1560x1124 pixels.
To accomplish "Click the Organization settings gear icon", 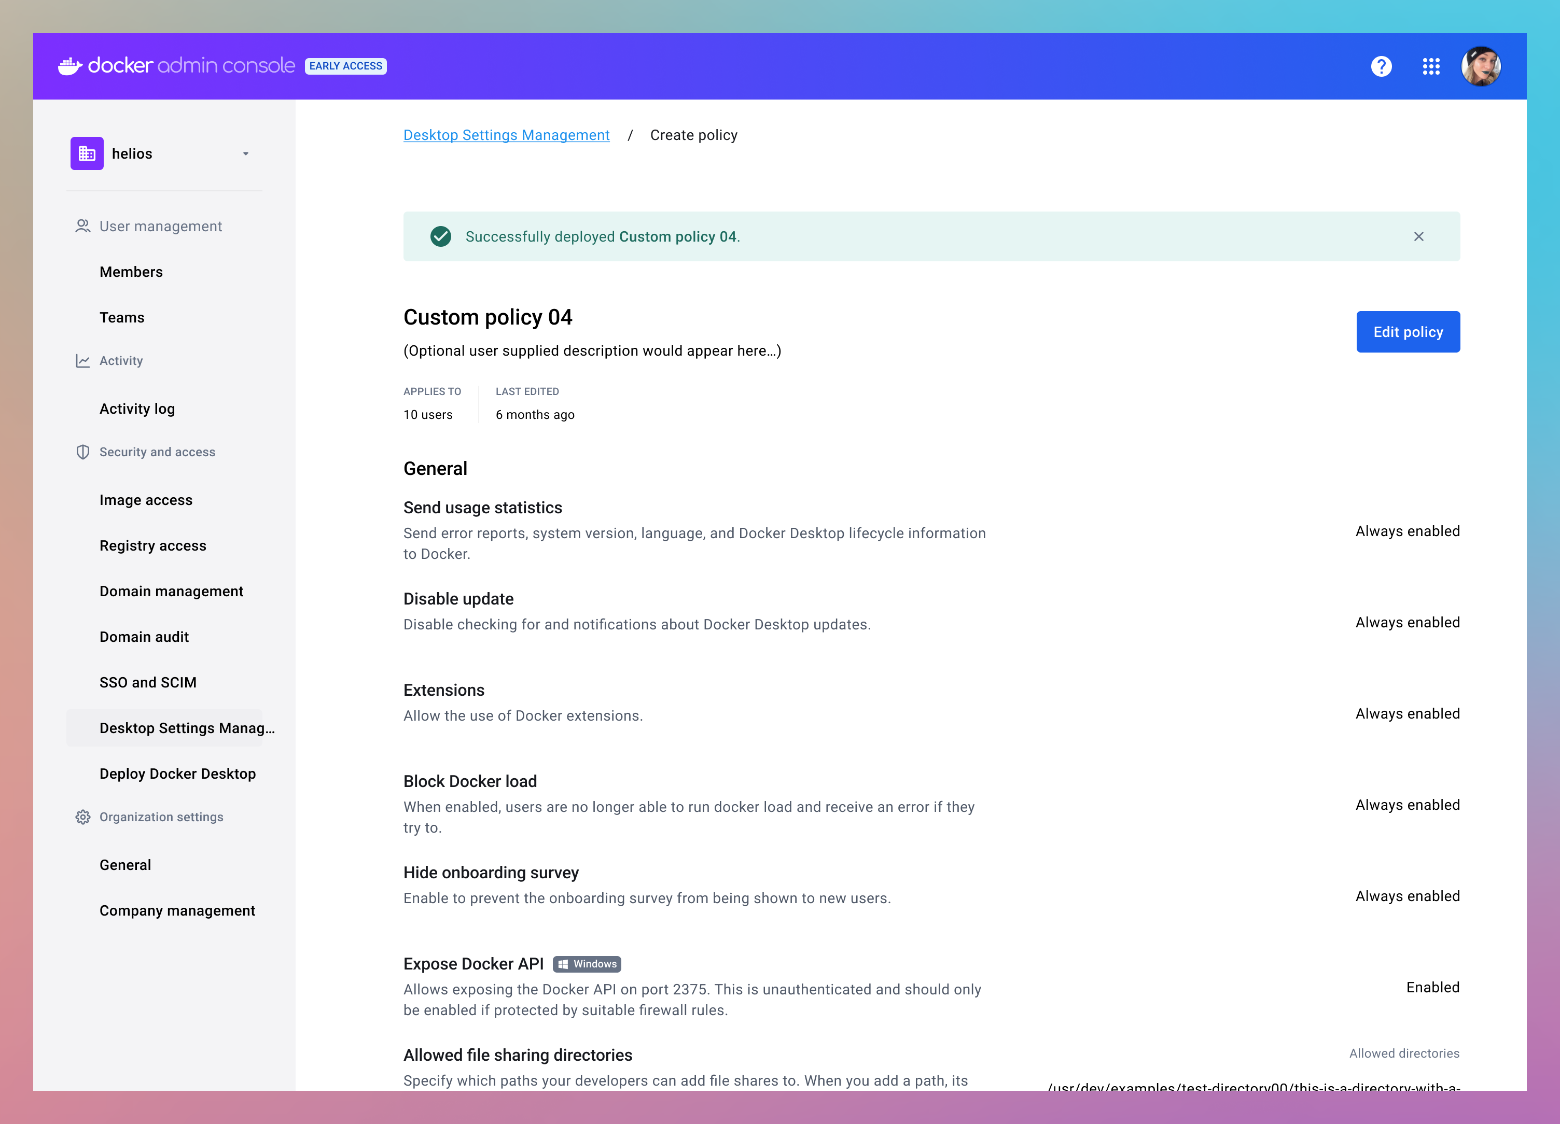I will tap(82, 818).
